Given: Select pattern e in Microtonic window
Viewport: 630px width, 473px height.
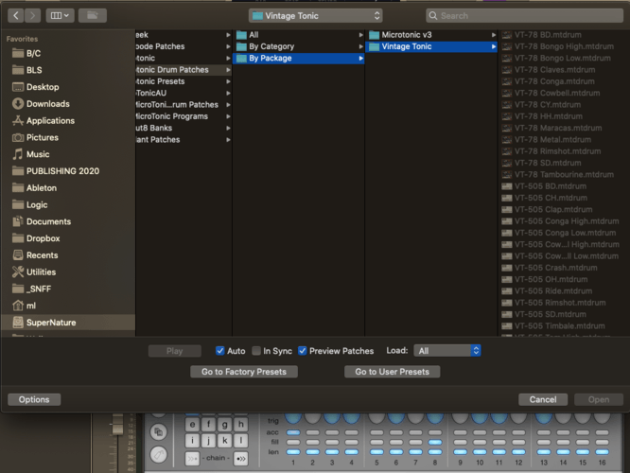Looking at the screenshot, I should 192,425.
